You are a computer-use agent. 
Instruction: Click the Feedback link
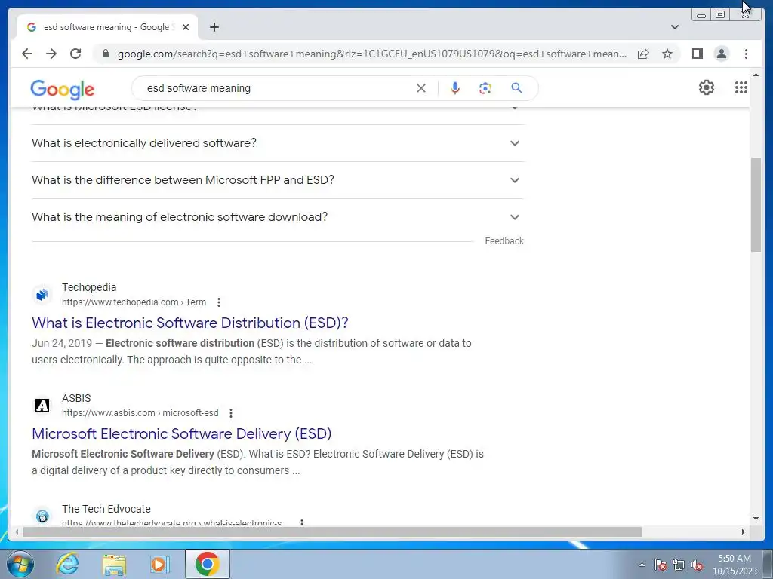click(504, 241)
